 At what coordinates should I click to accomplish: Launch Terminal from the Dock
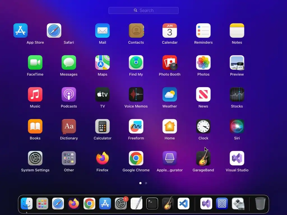[152, 204]
